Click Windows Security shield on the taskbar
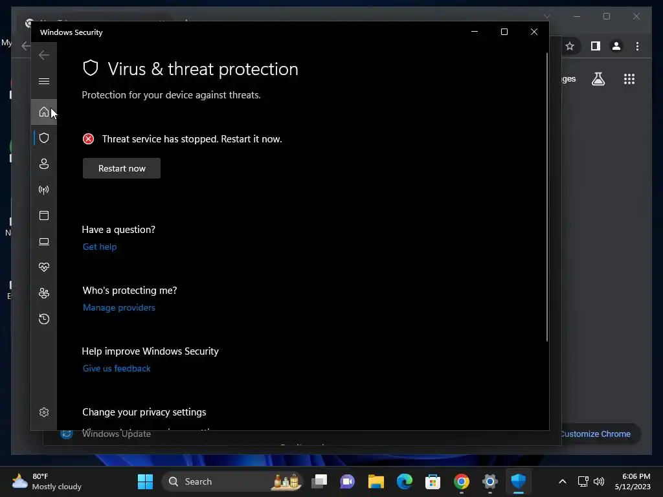 pos(519,481)
